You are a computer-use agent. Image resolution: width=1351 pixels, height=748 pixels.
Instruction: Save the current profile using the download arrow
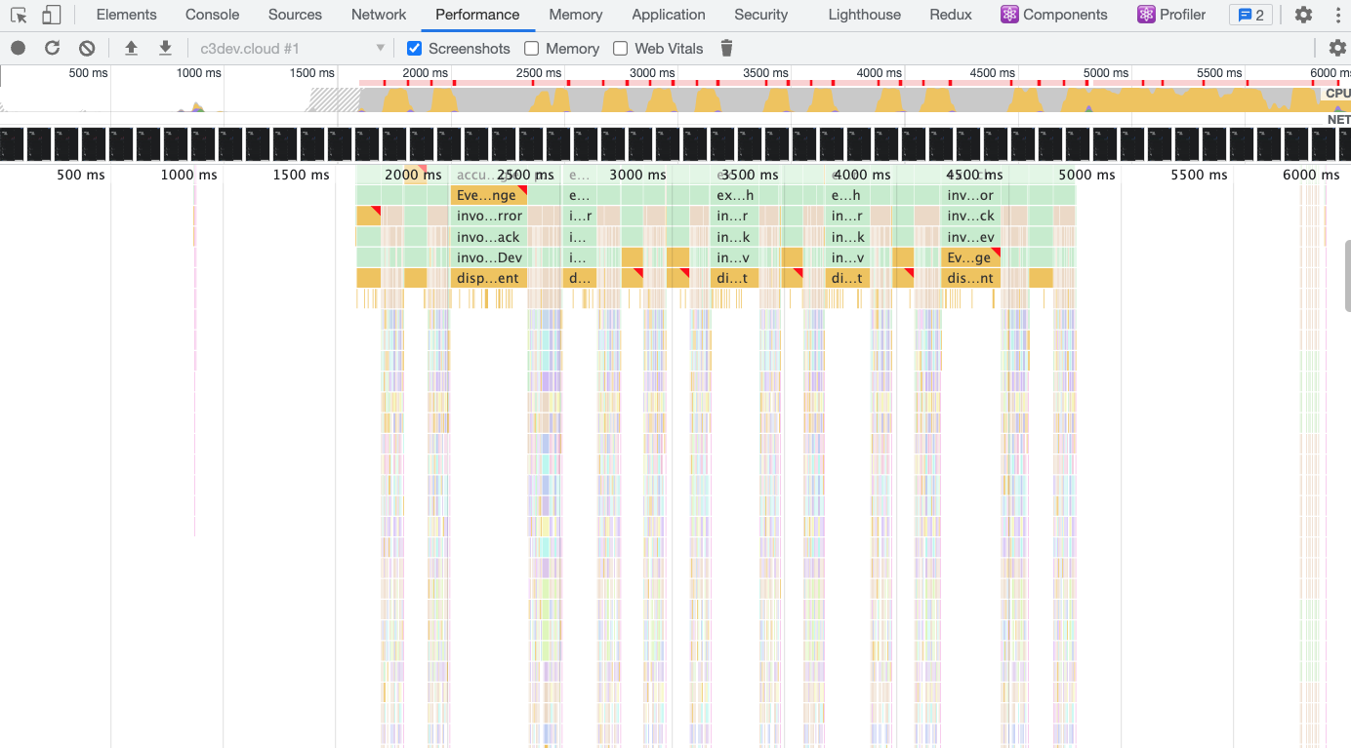click(165, 48)
